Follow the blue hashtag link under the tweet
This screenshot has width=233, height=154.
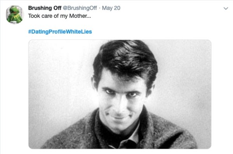click(60, 32)
